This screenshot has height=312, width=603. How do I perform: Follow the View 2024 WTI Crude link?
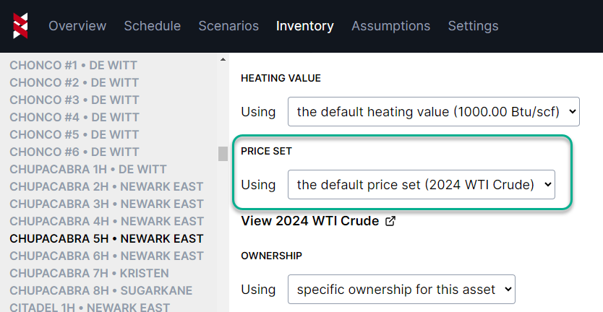(x=309, y=221)
